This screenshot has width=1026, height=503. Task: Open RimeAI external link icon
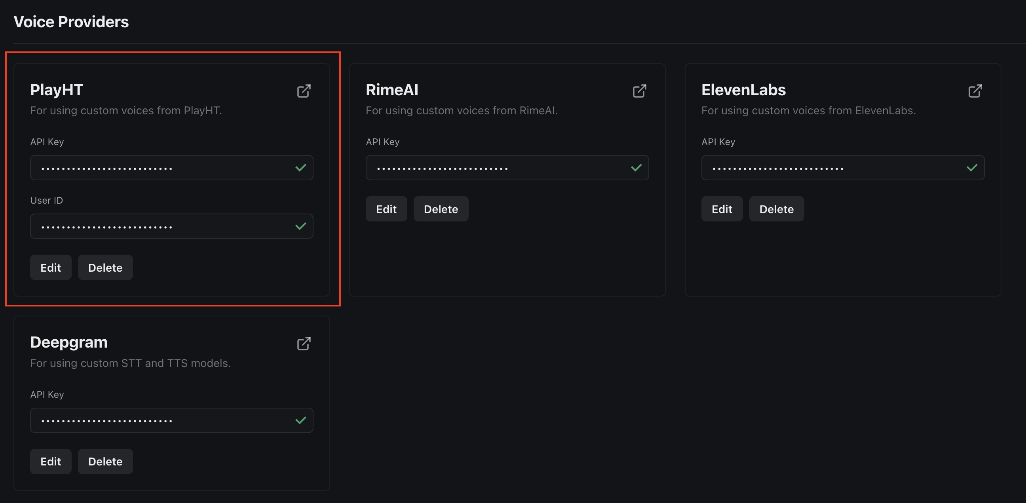pos(639,91)
